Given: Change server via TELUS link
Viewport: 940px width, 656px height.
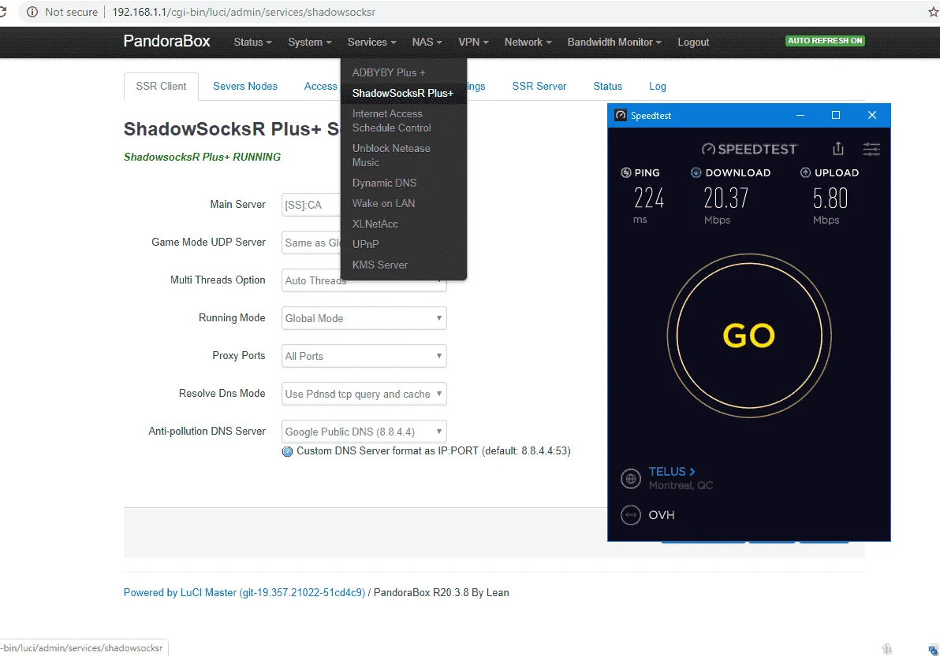Looking at the screenshot, I should click(671, 472).
